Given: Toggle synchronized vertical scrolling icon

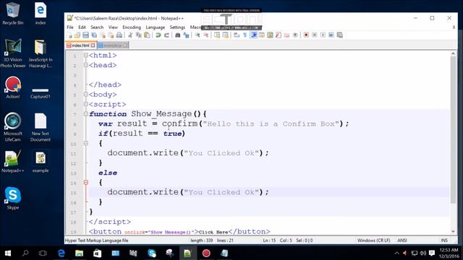Looking at the screenshot, I should 217,35.
